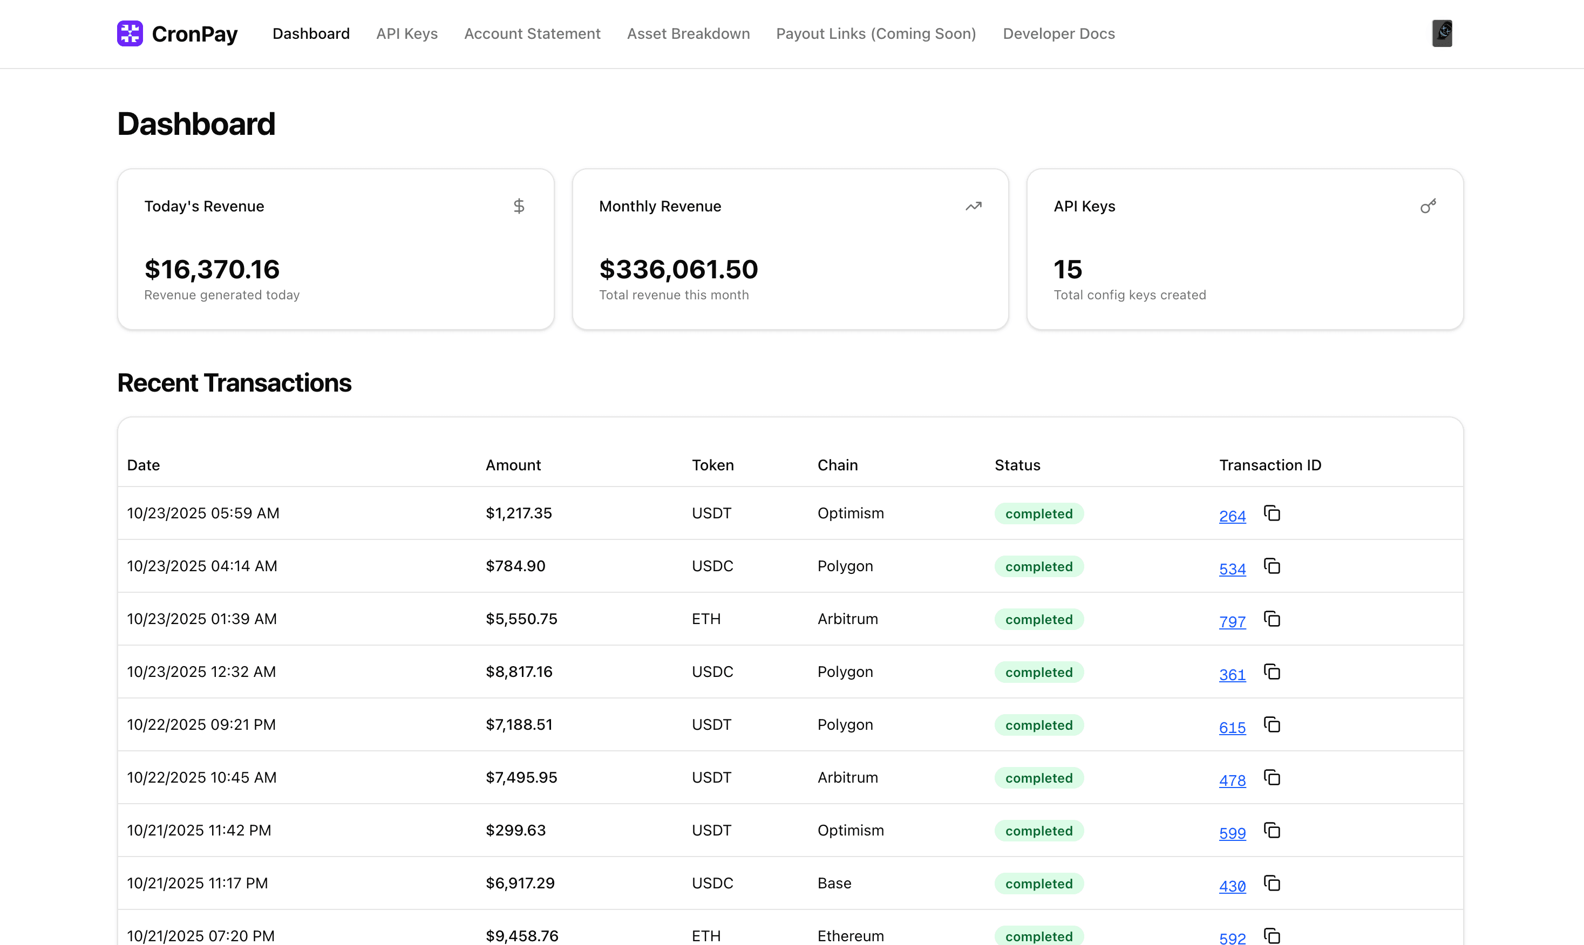Copy transaction ID 478
This screenshot has height=945, width=1584.
(1272, 778)
